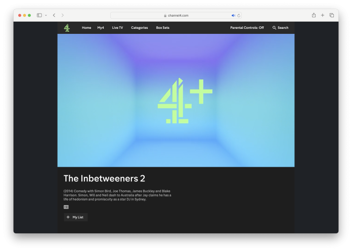Browse Box Sets
The image size is (352, 251).
coord(162,28)
